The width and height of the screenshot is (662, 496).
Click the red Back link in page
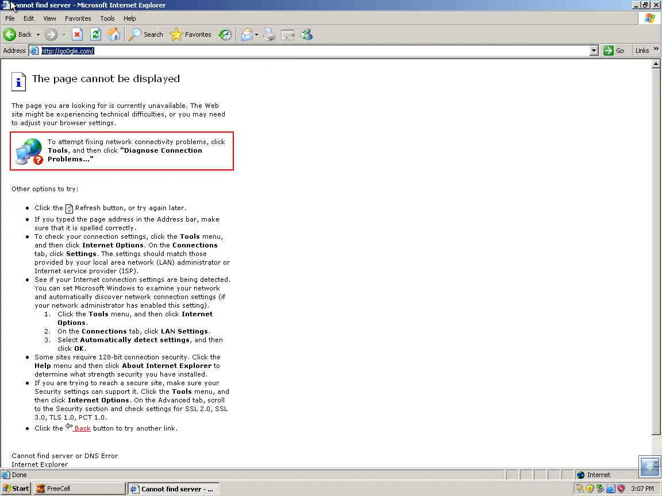(82, 428)
